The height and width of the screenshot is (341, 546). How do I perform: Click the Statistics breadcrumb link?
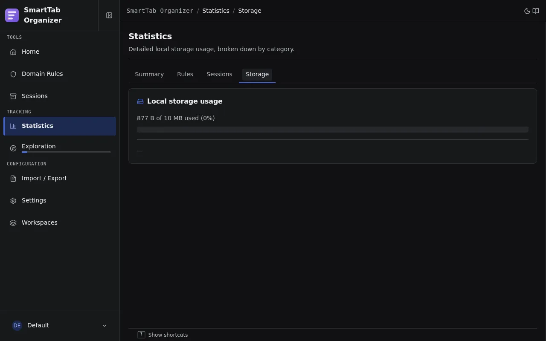(x=216, y=11)
